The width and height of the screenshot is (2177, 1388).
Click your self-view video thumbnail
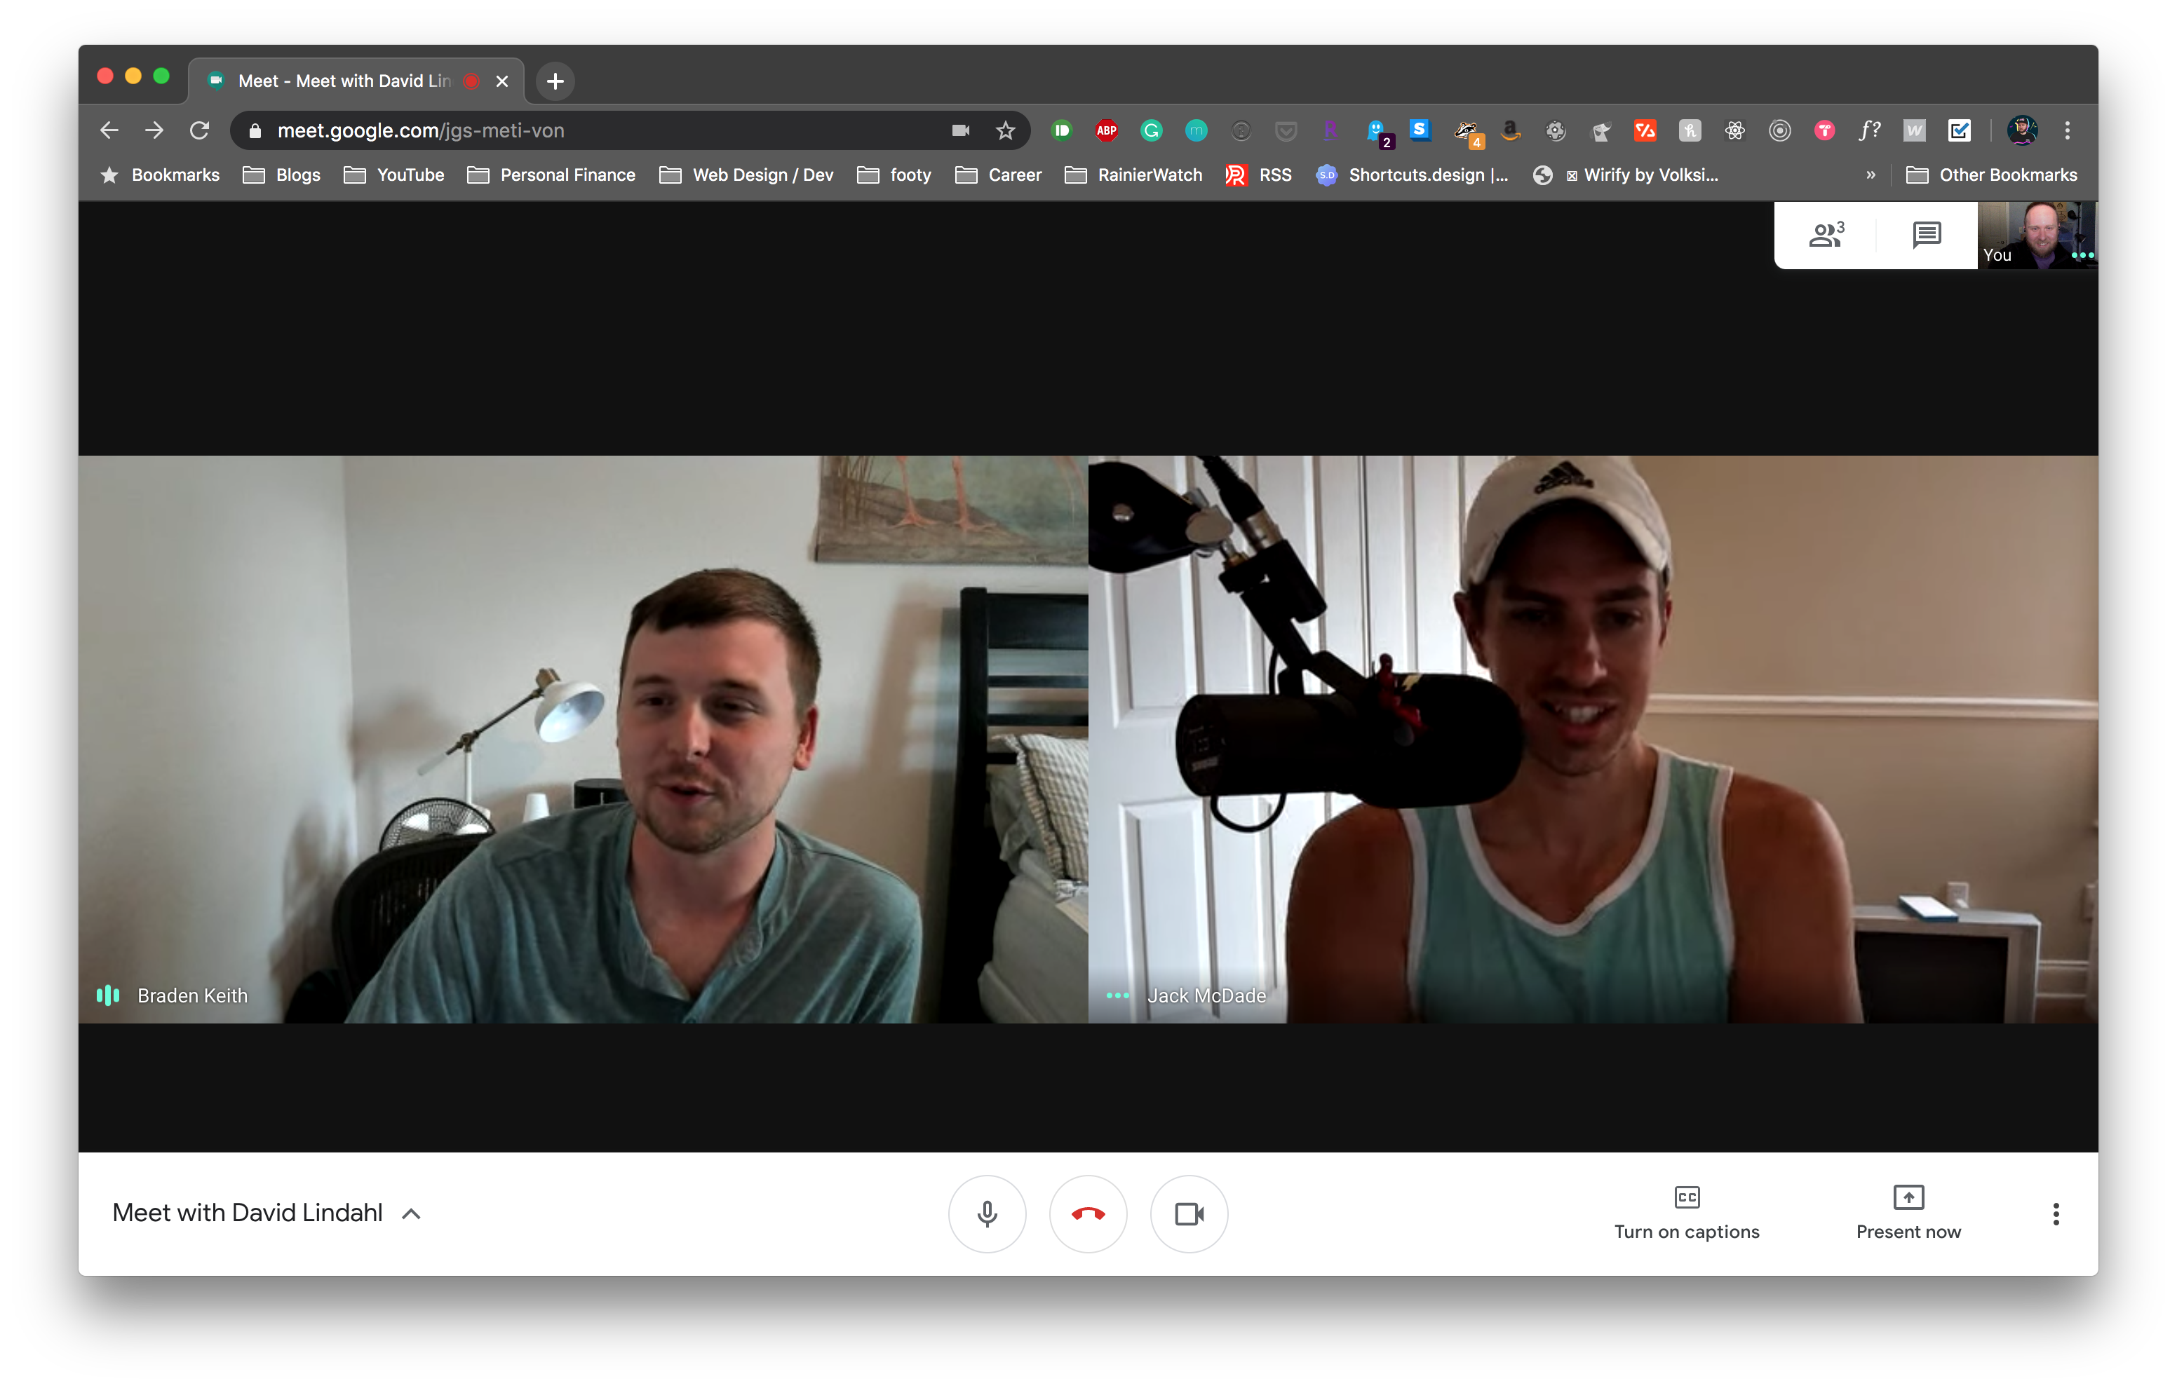2037,235
